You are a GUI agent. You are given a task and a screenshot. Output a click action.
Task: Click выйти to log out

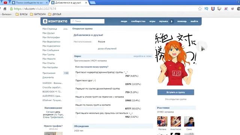[194, 21]
